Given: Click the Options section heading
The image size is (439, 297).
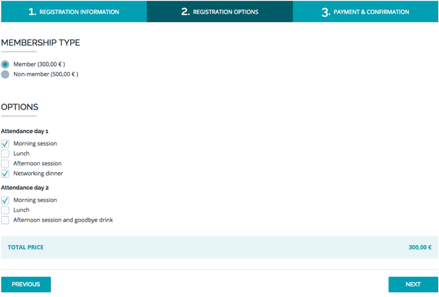Looking at the screenshot, I should pos(20,107).
